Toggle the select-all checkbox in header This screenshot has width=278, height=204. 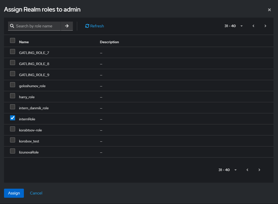[x=13, y=40]
